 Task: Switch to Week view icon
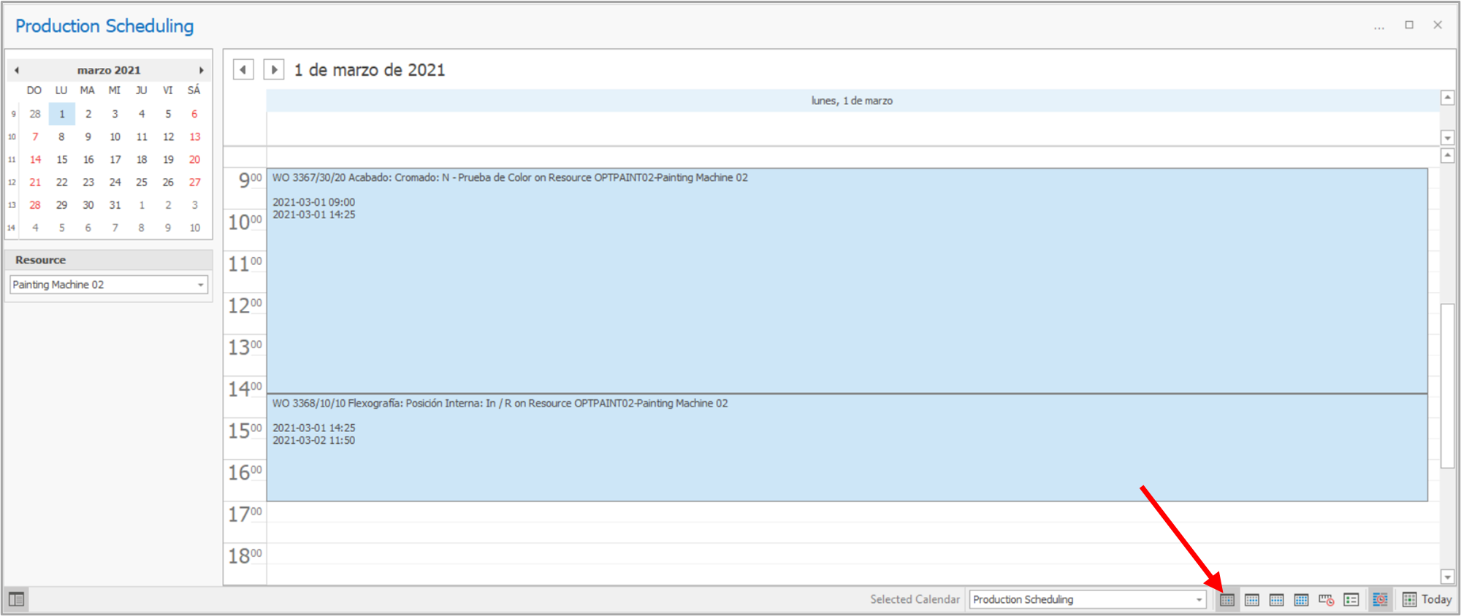click(1277, 600)
